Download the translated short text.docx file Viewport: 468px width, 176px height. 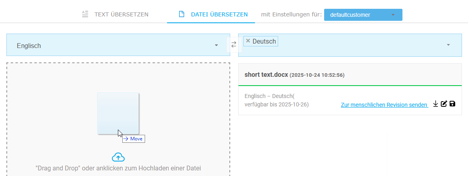coord(436,104)
